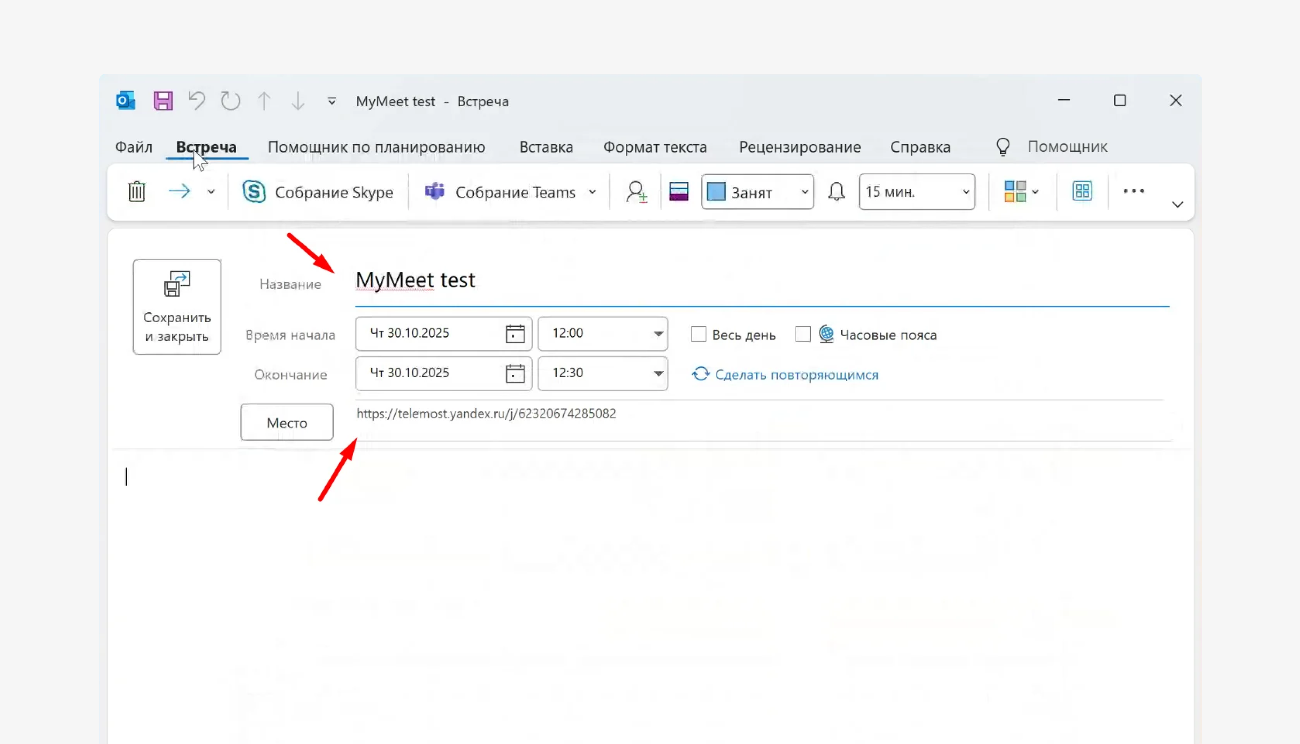Click the Save floppy disk icon
Image resolution: width=1300 pixels, height=744 pixels.
163,100
